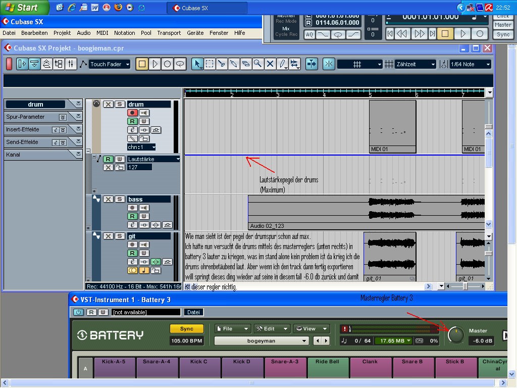Select the Draw pencil tool
This screenshot has height=388, width=517.
click(x=283, y=64)
